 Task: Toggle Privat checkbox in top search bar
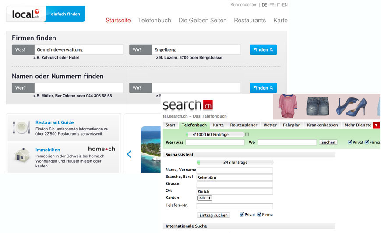tap(350, 142)
